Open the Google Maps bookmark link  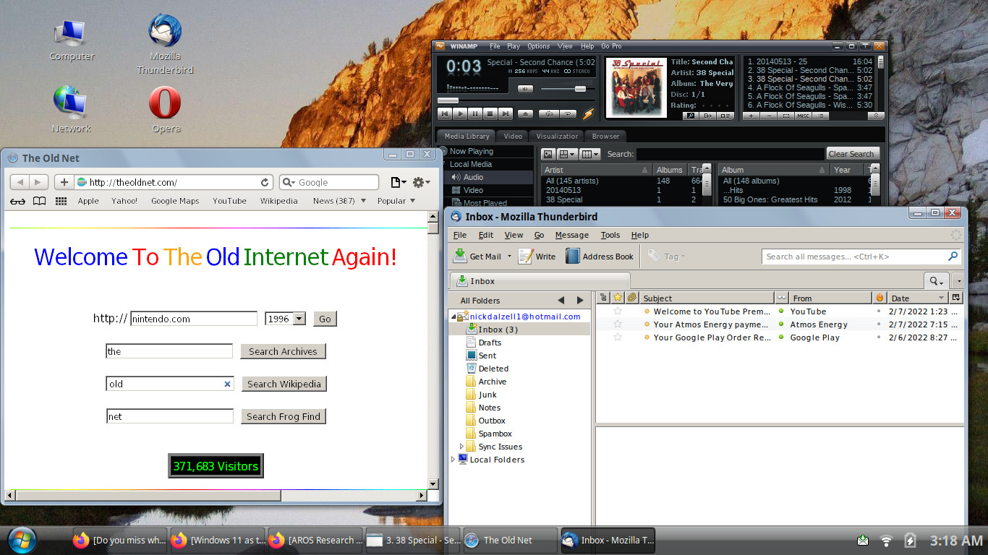pyautogui.click(x=175, y=201)
